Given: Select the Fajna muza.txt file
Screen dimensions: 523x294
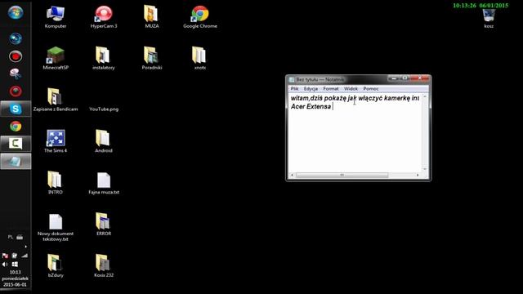Looking at the screenshot, I should 104,183.
